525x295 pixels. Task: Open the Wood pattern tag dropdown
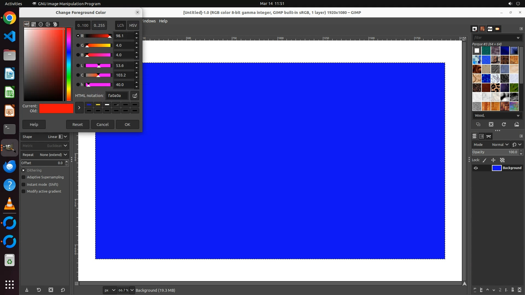518,116
